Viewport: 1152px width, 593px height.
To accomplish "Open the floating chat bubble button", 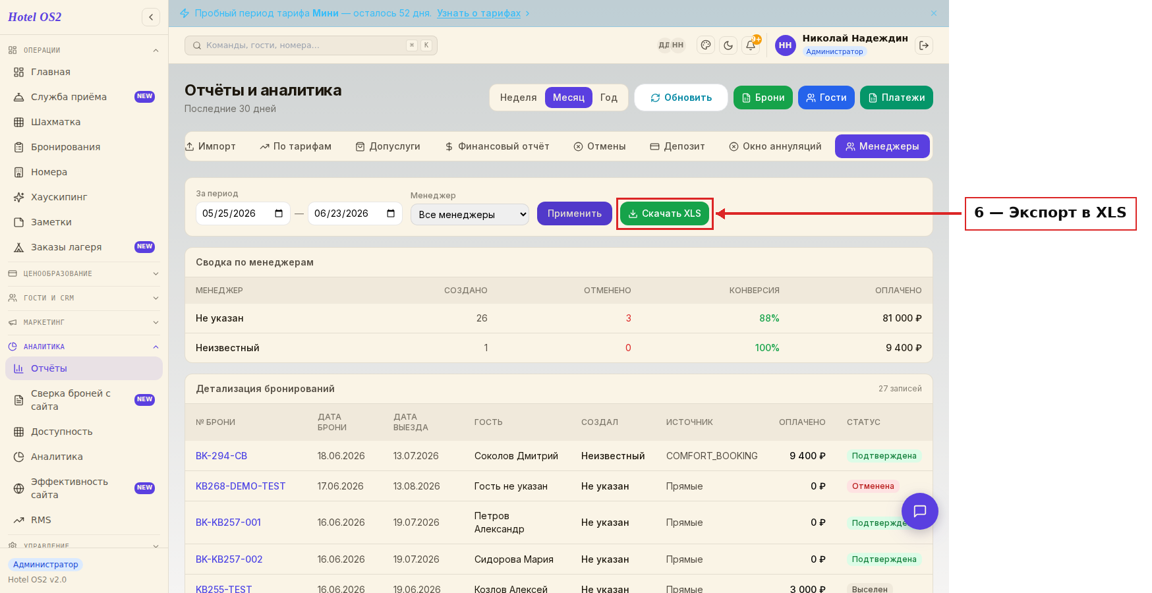I will 920,511.
